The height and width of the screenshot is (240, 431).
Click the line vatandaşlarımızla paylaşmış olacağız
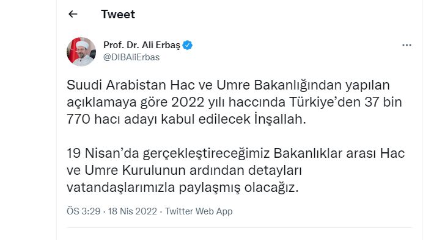pos(183,188)
